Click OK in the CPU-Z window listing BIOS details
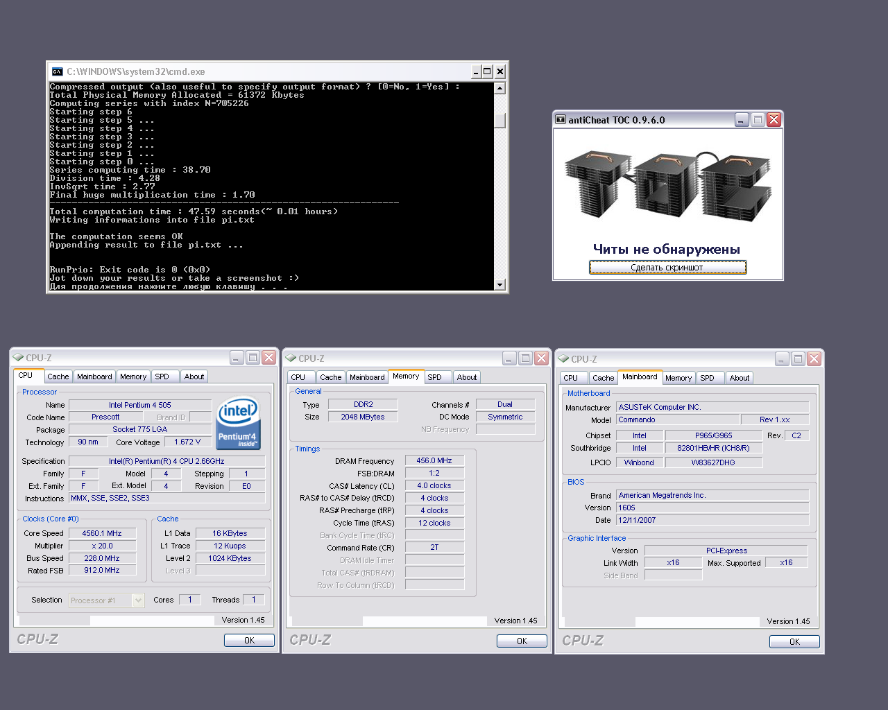The height and width of the screenshot is (710, 888). coord(794,642)
